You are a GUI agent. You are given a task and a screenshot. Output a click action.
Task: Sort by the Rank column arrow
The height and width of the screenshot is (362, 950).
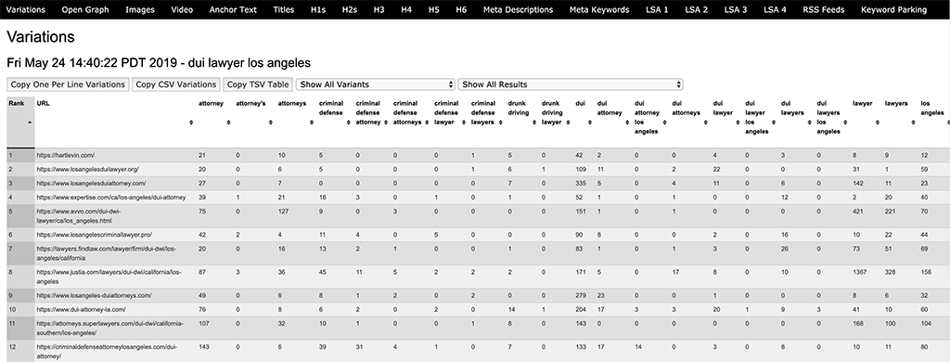pyautogui.click(x=30, y=122)
